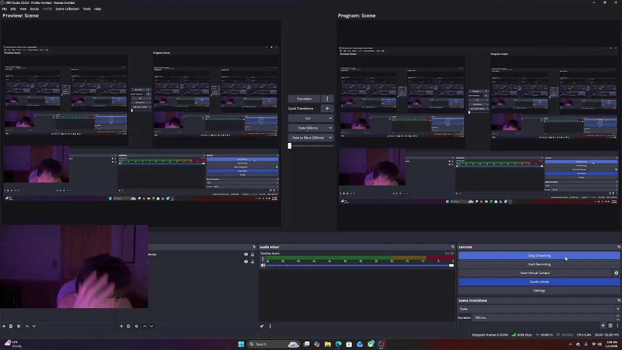
Task: Add a new scene with the Scenes plus icon
Action: (4, 326)
